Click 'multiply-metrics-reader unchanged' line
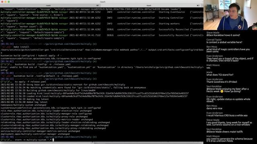This screenshot has height=144, width=257. point(47,120)
